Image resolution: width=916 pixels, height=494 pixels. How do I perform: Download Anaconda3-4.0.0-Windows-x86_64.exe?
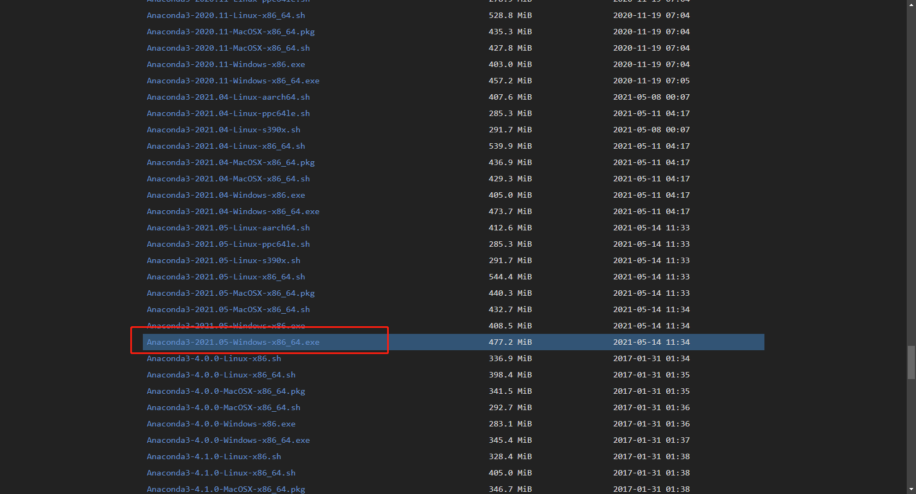point(228,440)
